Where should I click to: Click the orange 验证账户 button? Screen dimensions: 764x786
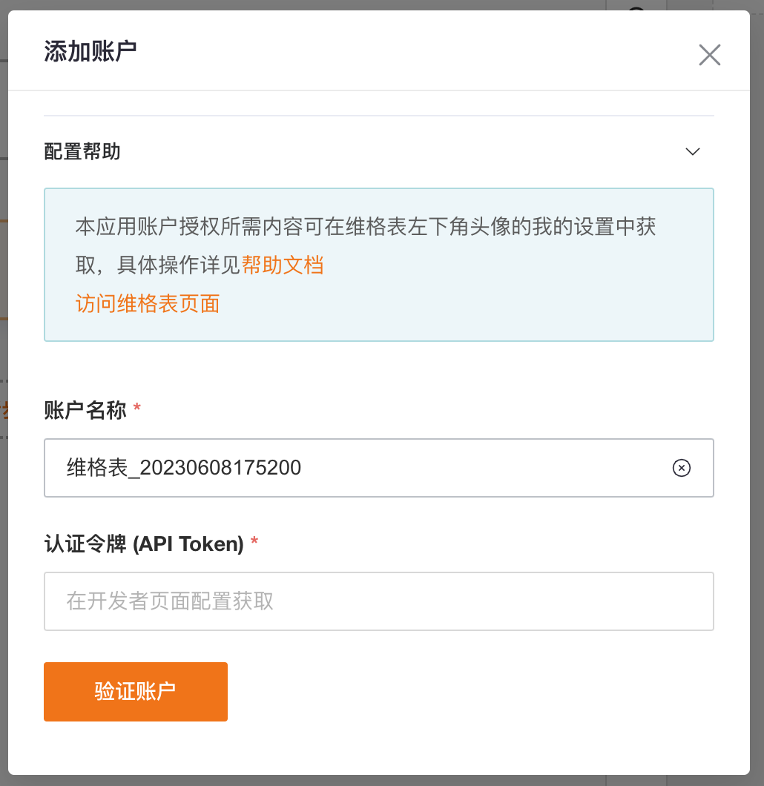tap(135, 691)
